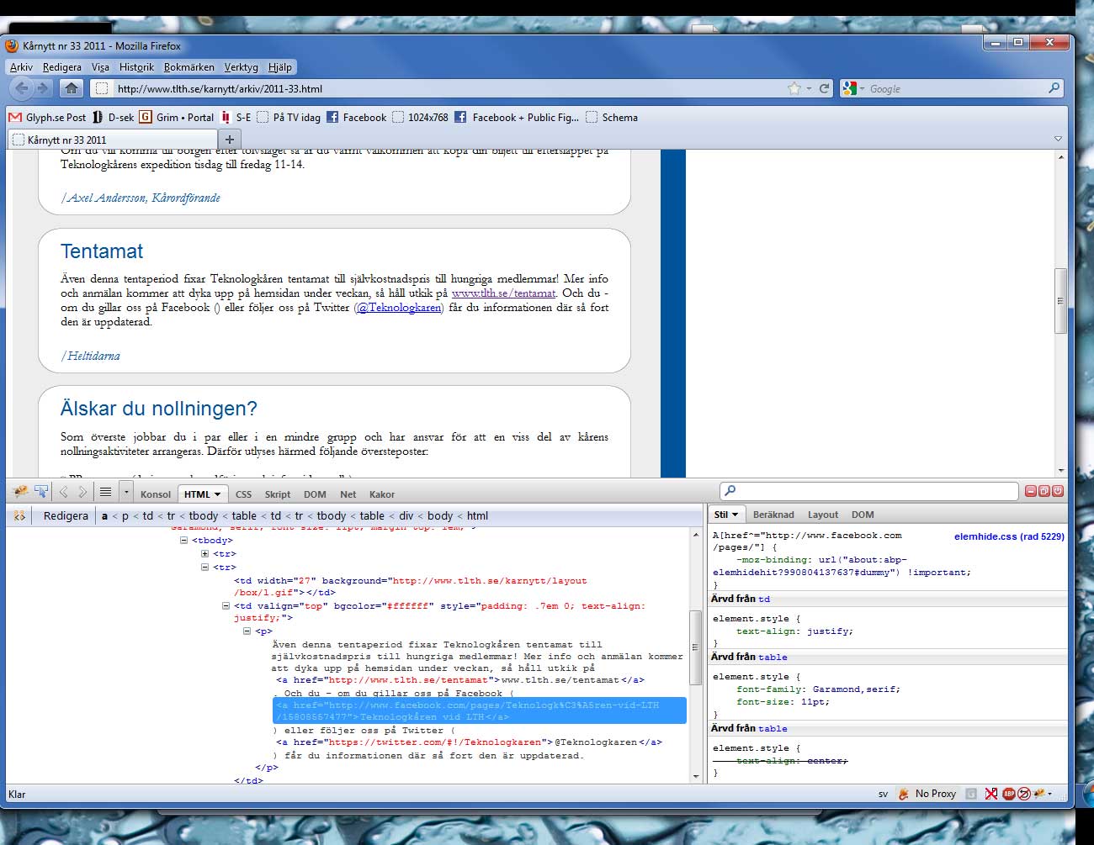Open elemhide.css (rad 5229) source link

1009,536
